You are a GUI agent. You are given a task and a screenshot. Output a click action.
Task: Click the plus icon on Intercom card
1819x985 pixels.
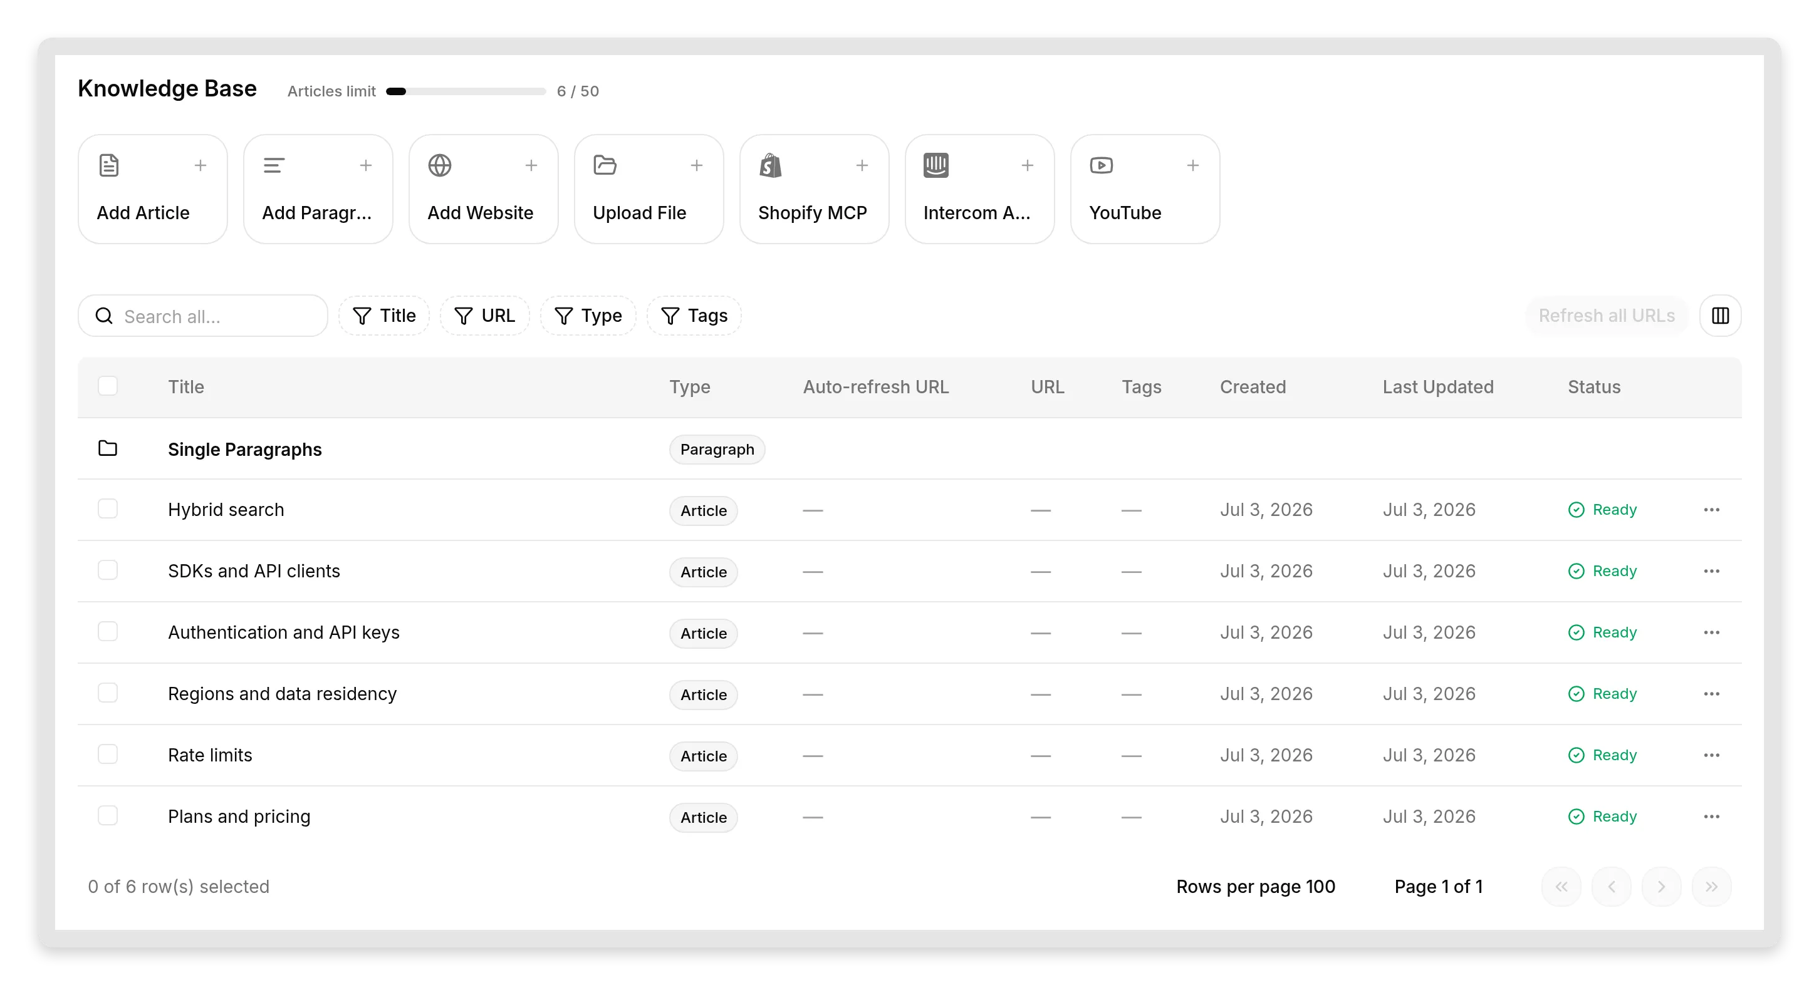click(x=1027, y=165)
